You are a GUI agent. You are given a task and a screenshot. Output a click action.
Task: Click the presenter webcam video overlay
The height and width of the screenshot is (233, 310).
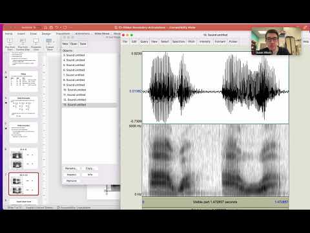[276, 41]
